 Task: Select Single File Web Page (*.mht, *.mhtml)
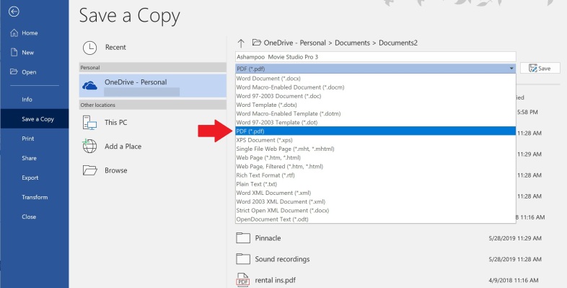[375, 149]
